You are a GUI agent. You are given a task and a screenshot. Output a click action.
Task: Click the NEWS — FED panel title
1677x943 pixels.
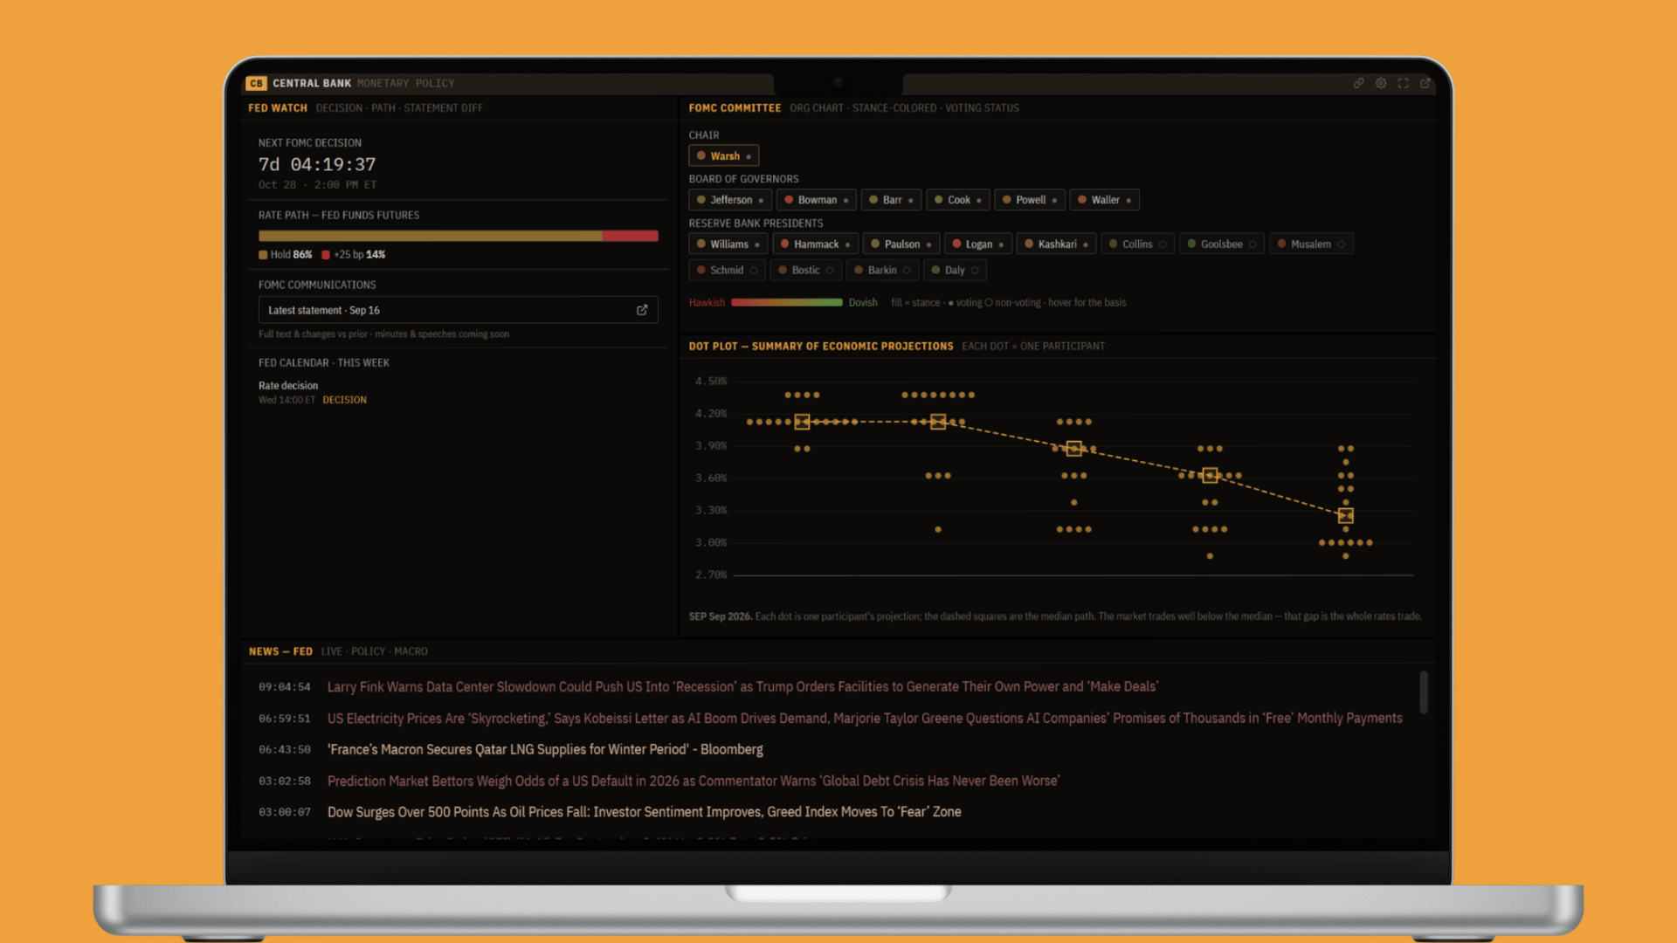pyautogui.click(x=280, y=651)
